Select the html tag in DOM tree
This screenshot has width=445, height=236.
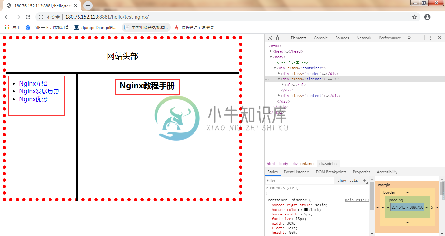(276, 46)
